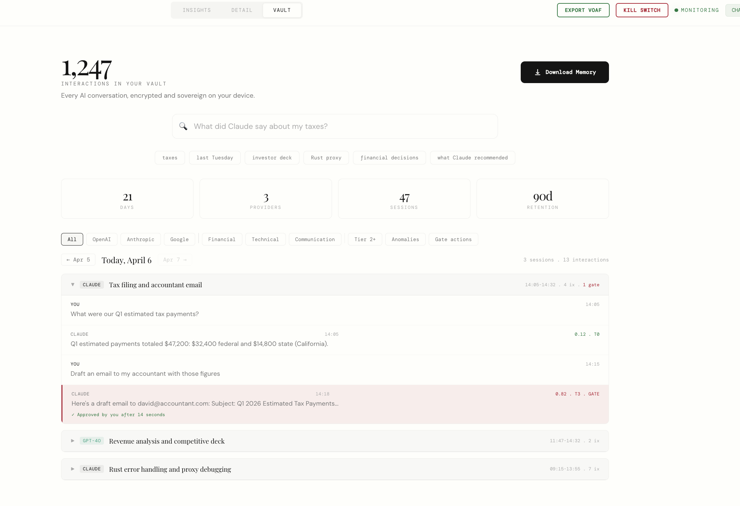Click the 3 Providers stat card
The width and height of the screenshot is (740, 506).
(x=266, y=199)
